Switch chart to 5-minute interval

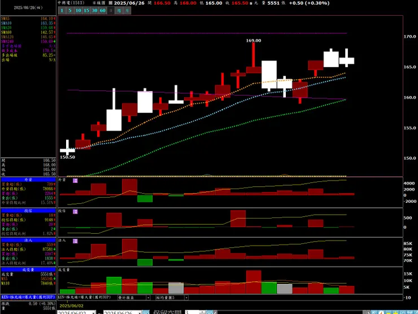pyautogui.click(x=70, y=11)
